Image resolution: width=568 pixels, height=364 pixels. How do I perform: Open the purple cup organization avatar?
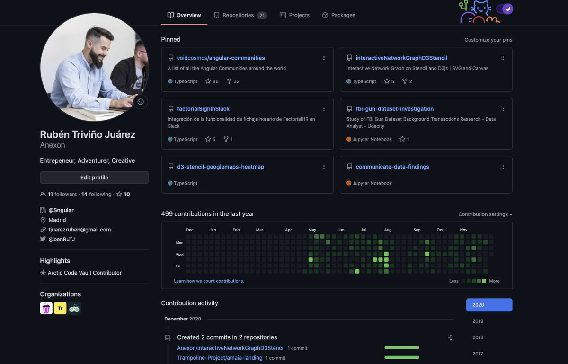(46, 308)
